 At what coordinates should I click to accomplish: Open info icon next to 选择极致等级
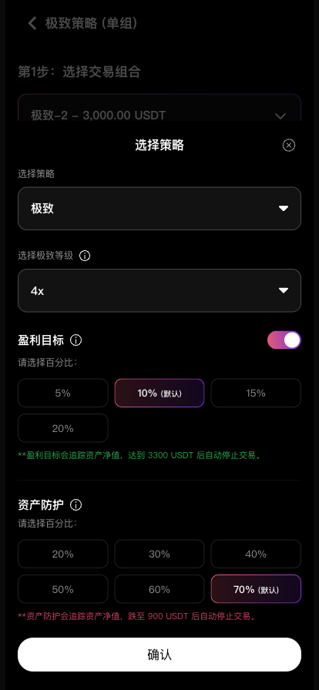point(85,256)
